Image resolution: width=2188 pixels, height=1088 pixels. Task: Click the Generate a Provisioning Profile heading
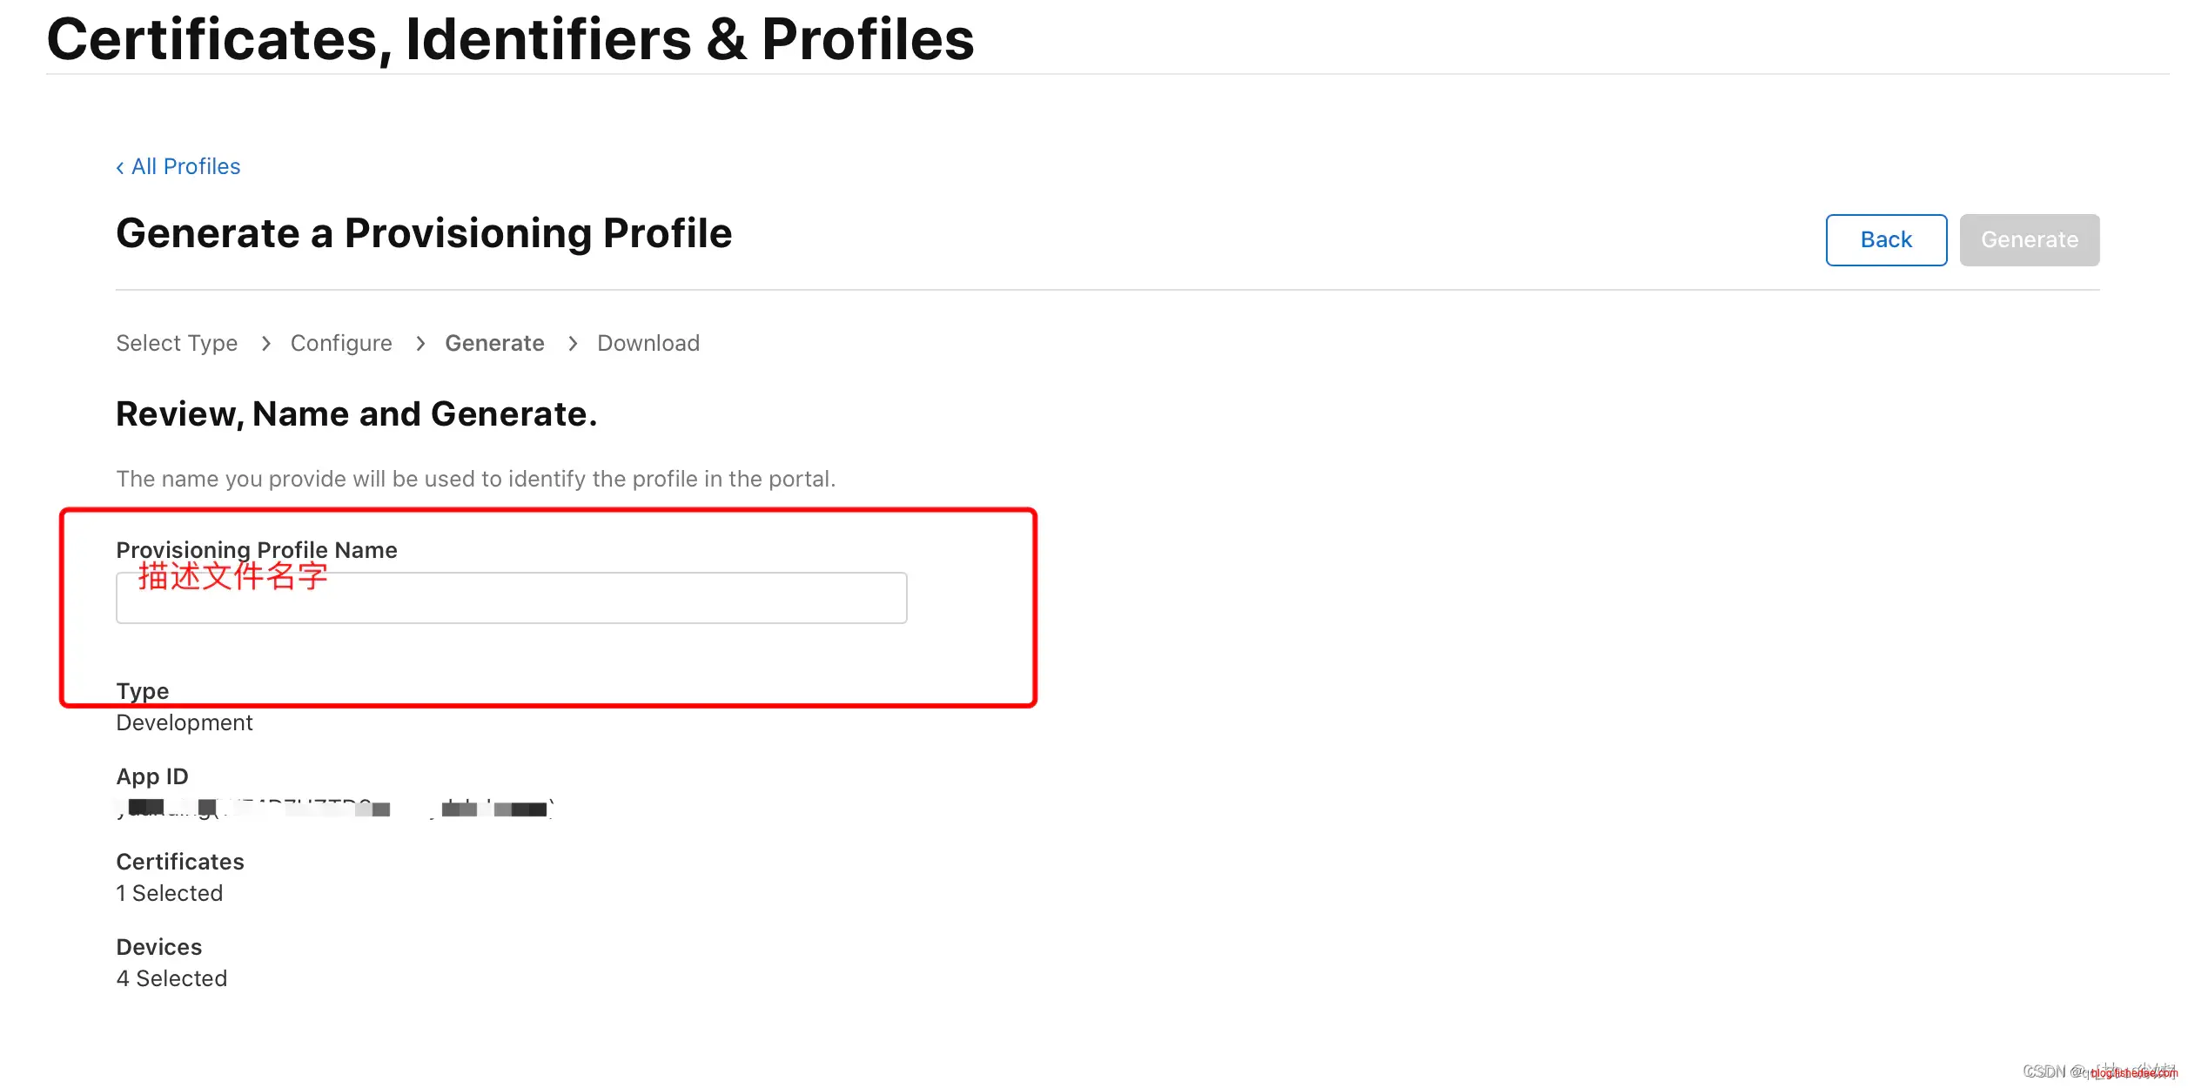tap(424, 233)
